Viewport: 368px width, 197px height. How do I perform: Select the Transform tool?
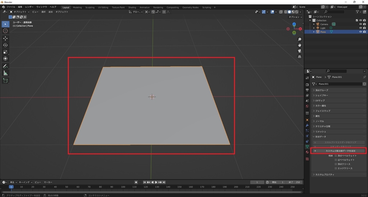tap(6, 59)
